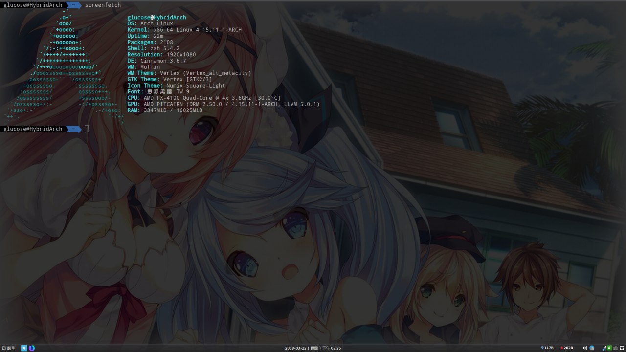Click the Font line ending TW 9
Screen dimensions: 626x352
158,92
